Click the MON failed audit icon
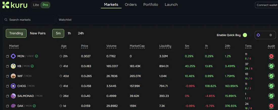The image size is (278, 110). coord(271,56)
